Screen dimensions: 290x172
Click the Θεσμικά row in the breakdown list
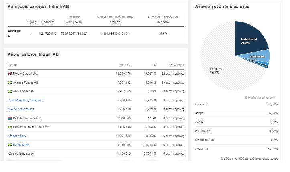pyautogui.click(x=201, y=104)
